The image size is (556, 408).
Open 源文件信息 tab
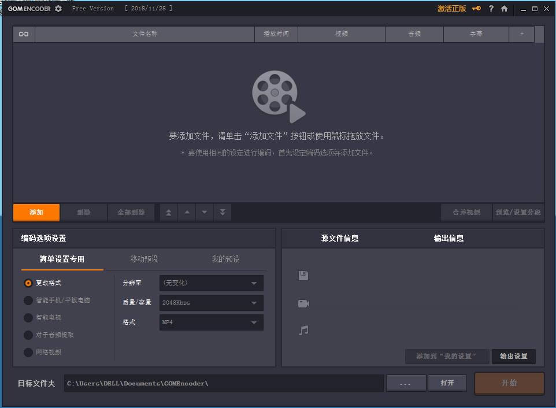(x=340, y=238)
